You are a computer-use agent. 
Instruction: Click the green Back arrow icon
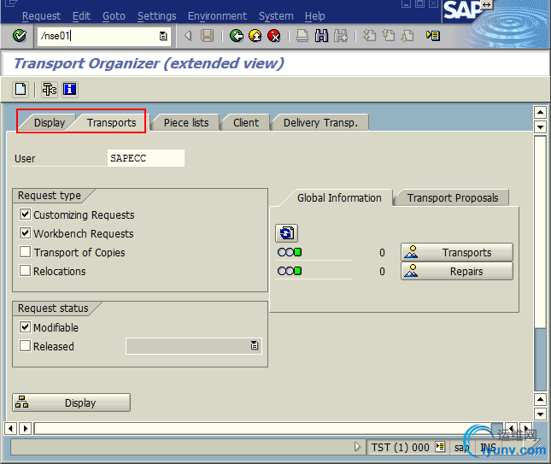pyautogui.click(x=237, y=36)
